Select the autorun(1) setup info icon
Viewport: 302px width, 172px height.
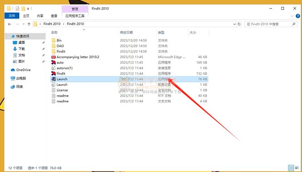pos(53,68)
